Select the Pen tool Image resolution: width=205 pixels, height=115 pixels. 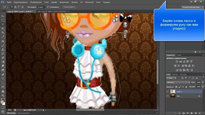[3, 74]
